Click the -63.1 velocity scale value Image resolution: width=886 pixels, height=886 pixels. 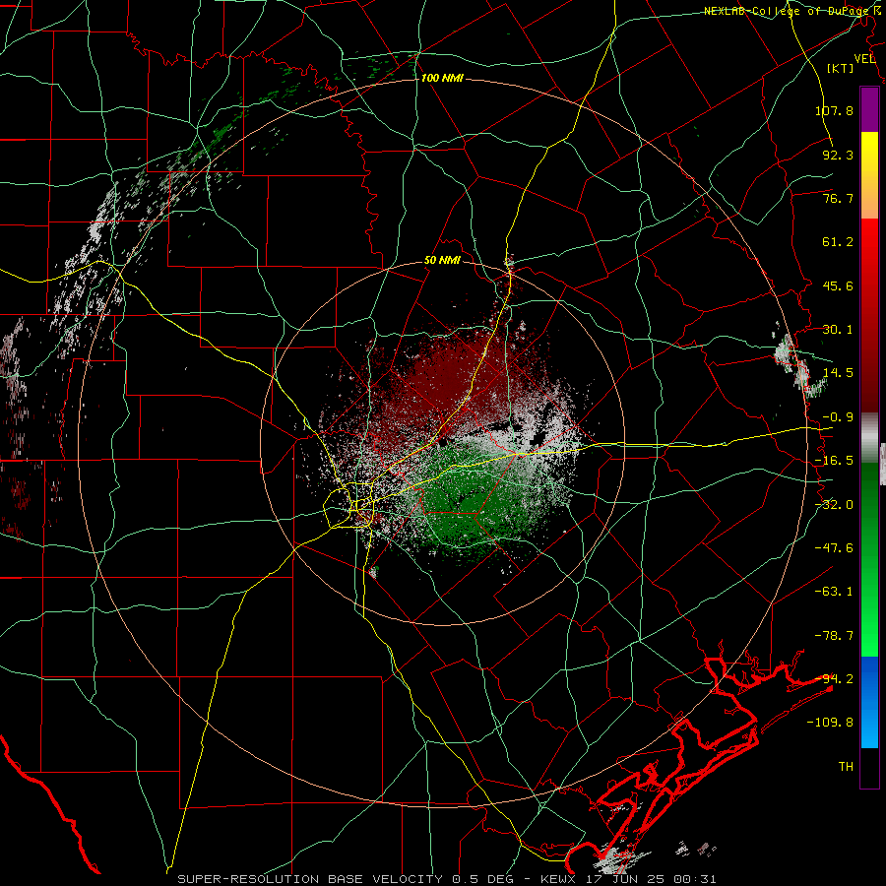834,592
